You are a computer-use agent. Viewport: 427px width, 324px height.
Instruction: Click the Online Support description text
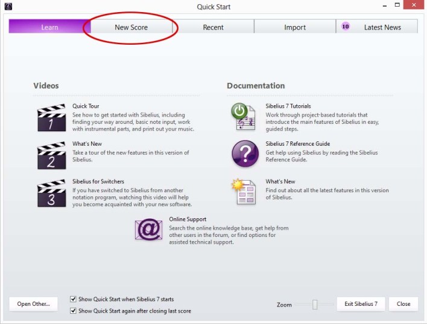click(x=229, y=235)
